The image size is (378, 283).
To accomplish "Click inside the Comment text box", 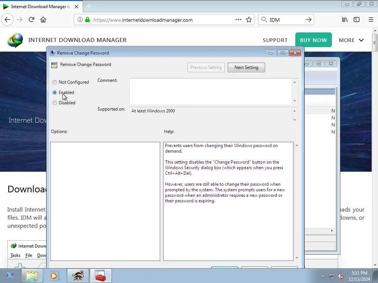I will (211, 91).
